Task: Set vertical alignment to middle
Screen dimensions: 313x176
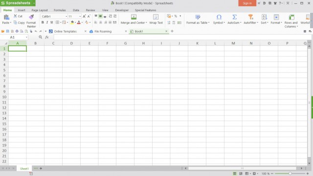Action: (x=100, y=16)
